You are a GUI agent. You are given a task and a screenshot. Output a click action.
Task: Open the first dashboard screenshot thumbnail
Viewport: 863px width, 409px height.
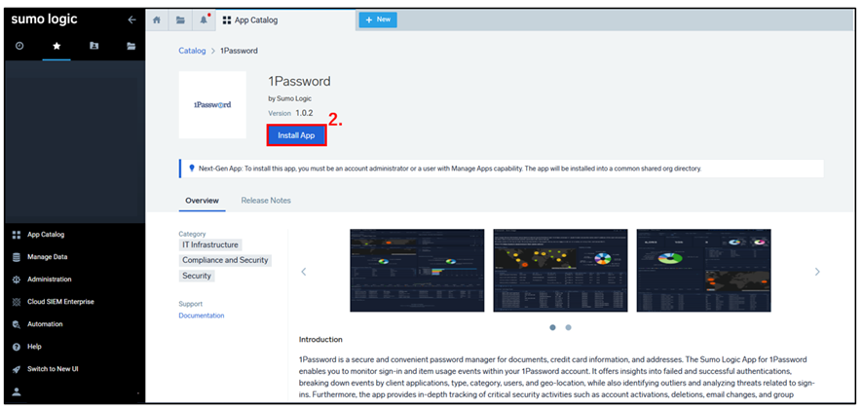[x=417, y=271]
